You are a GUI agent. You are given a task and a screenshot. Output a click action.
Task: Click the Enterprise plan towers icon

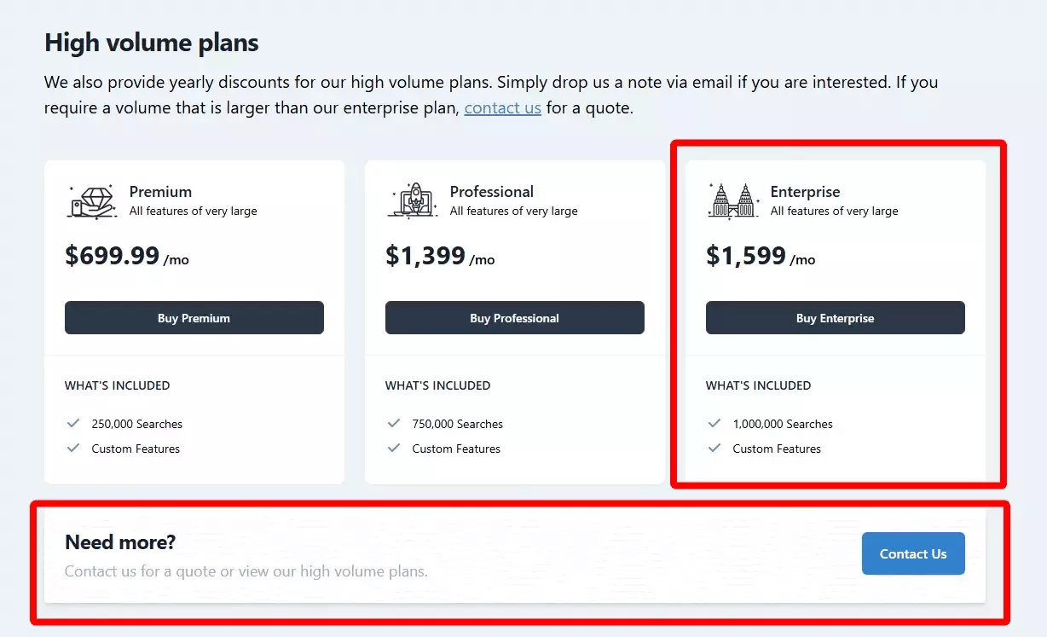coord(733,201)
